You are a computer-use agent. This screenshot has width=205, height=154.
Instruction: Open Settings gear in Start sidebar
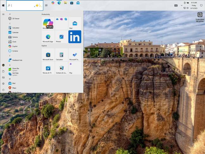tap(3, 84)
